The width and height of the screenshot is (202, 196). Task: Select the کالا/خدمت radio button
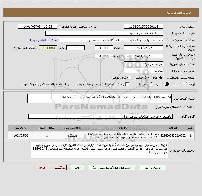tap(129, 78)
